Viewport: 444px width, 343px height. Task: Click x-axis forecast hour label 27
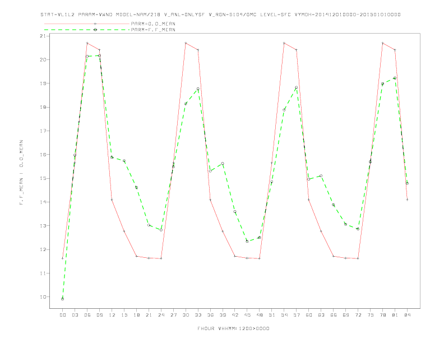pyautogui.click(x=173, y=315)
